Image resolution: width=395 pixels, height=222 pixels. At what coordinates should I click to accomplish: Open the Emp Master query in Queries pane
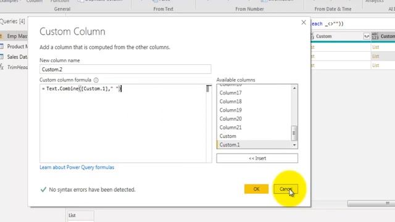pos(17,36)
